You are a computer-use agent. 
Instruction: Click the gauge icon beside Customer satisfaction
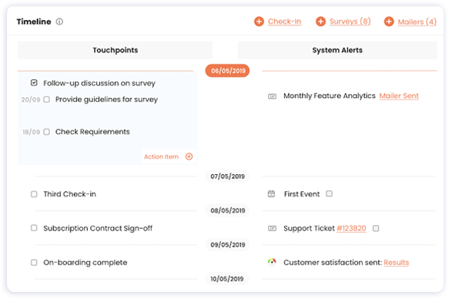coord(272,262)
